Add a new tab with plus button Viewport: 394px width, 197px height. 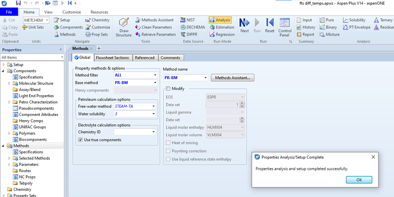click(x=99, y=48)
